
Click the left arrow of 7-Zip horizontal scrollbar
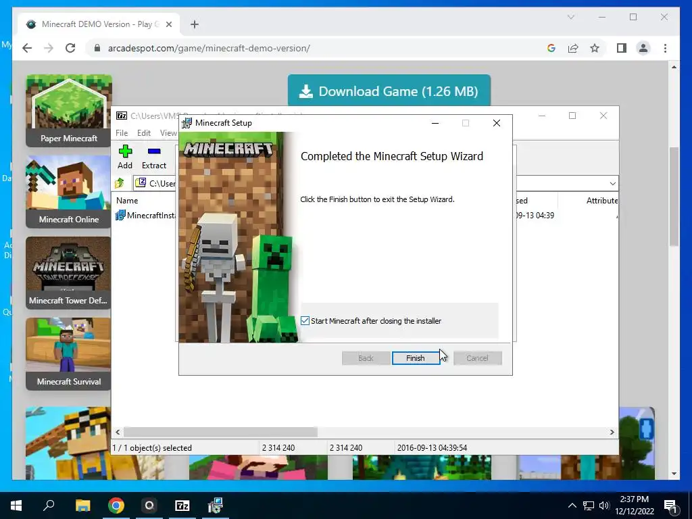(x=118, y=432)
